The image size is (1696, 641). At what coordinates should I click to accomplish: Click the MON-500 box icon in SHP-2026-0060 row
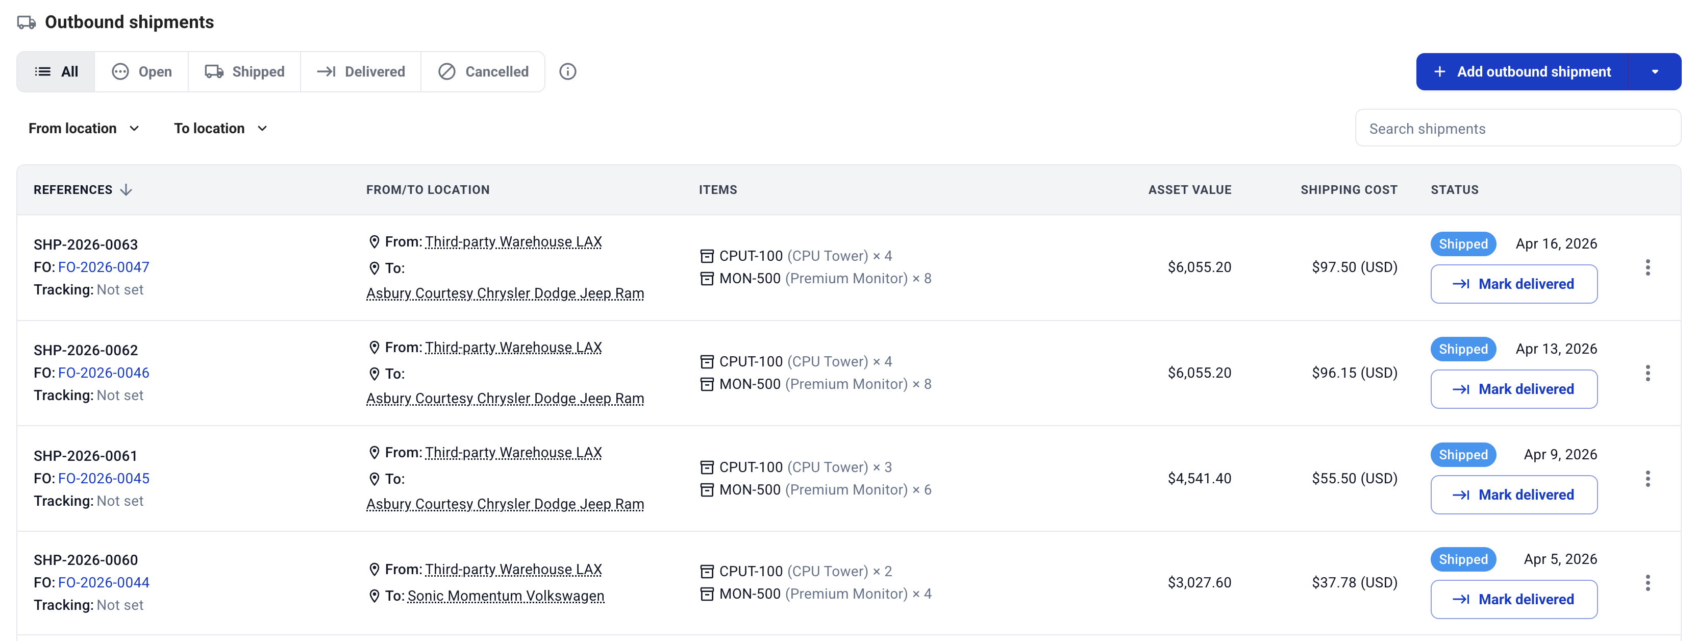[707, 594]
